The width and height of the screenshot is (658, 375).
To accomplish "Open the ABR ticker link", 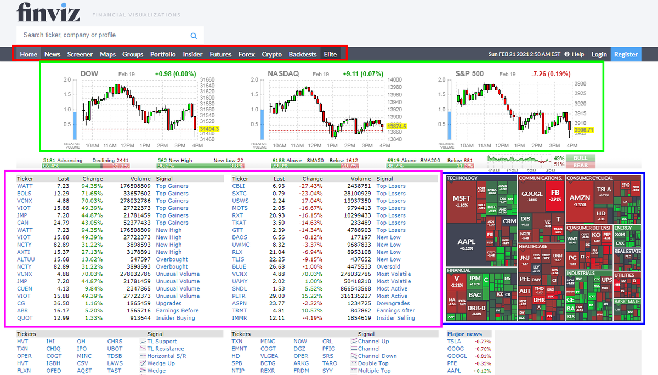I will click(22, 310).
